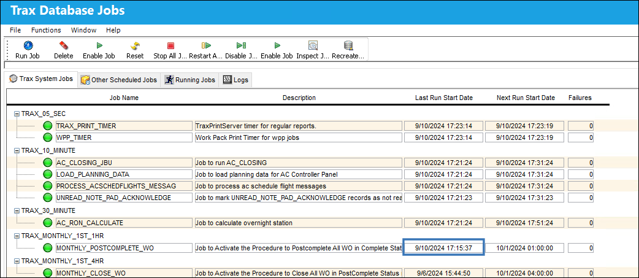The width and height of the screenshot is (639, 278).
Task: Click the Run Job toolbar icon
Action: point(28,45)
